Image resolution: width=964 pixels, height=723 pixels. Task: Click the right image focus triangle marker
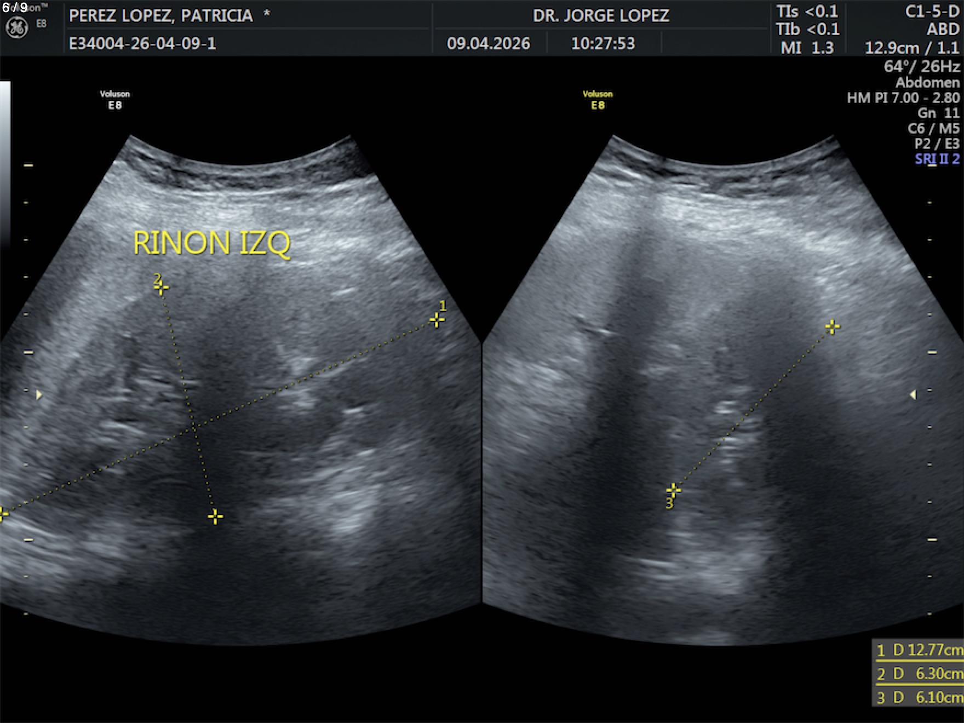point(913,394)
